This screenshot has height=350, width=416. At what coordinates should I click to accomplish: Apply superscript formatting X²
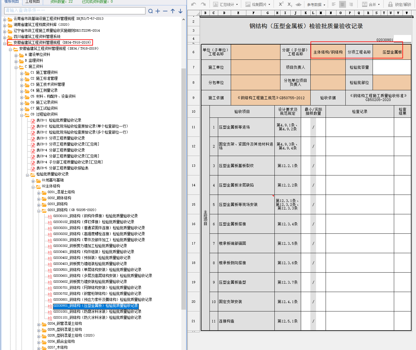[281, 4]
